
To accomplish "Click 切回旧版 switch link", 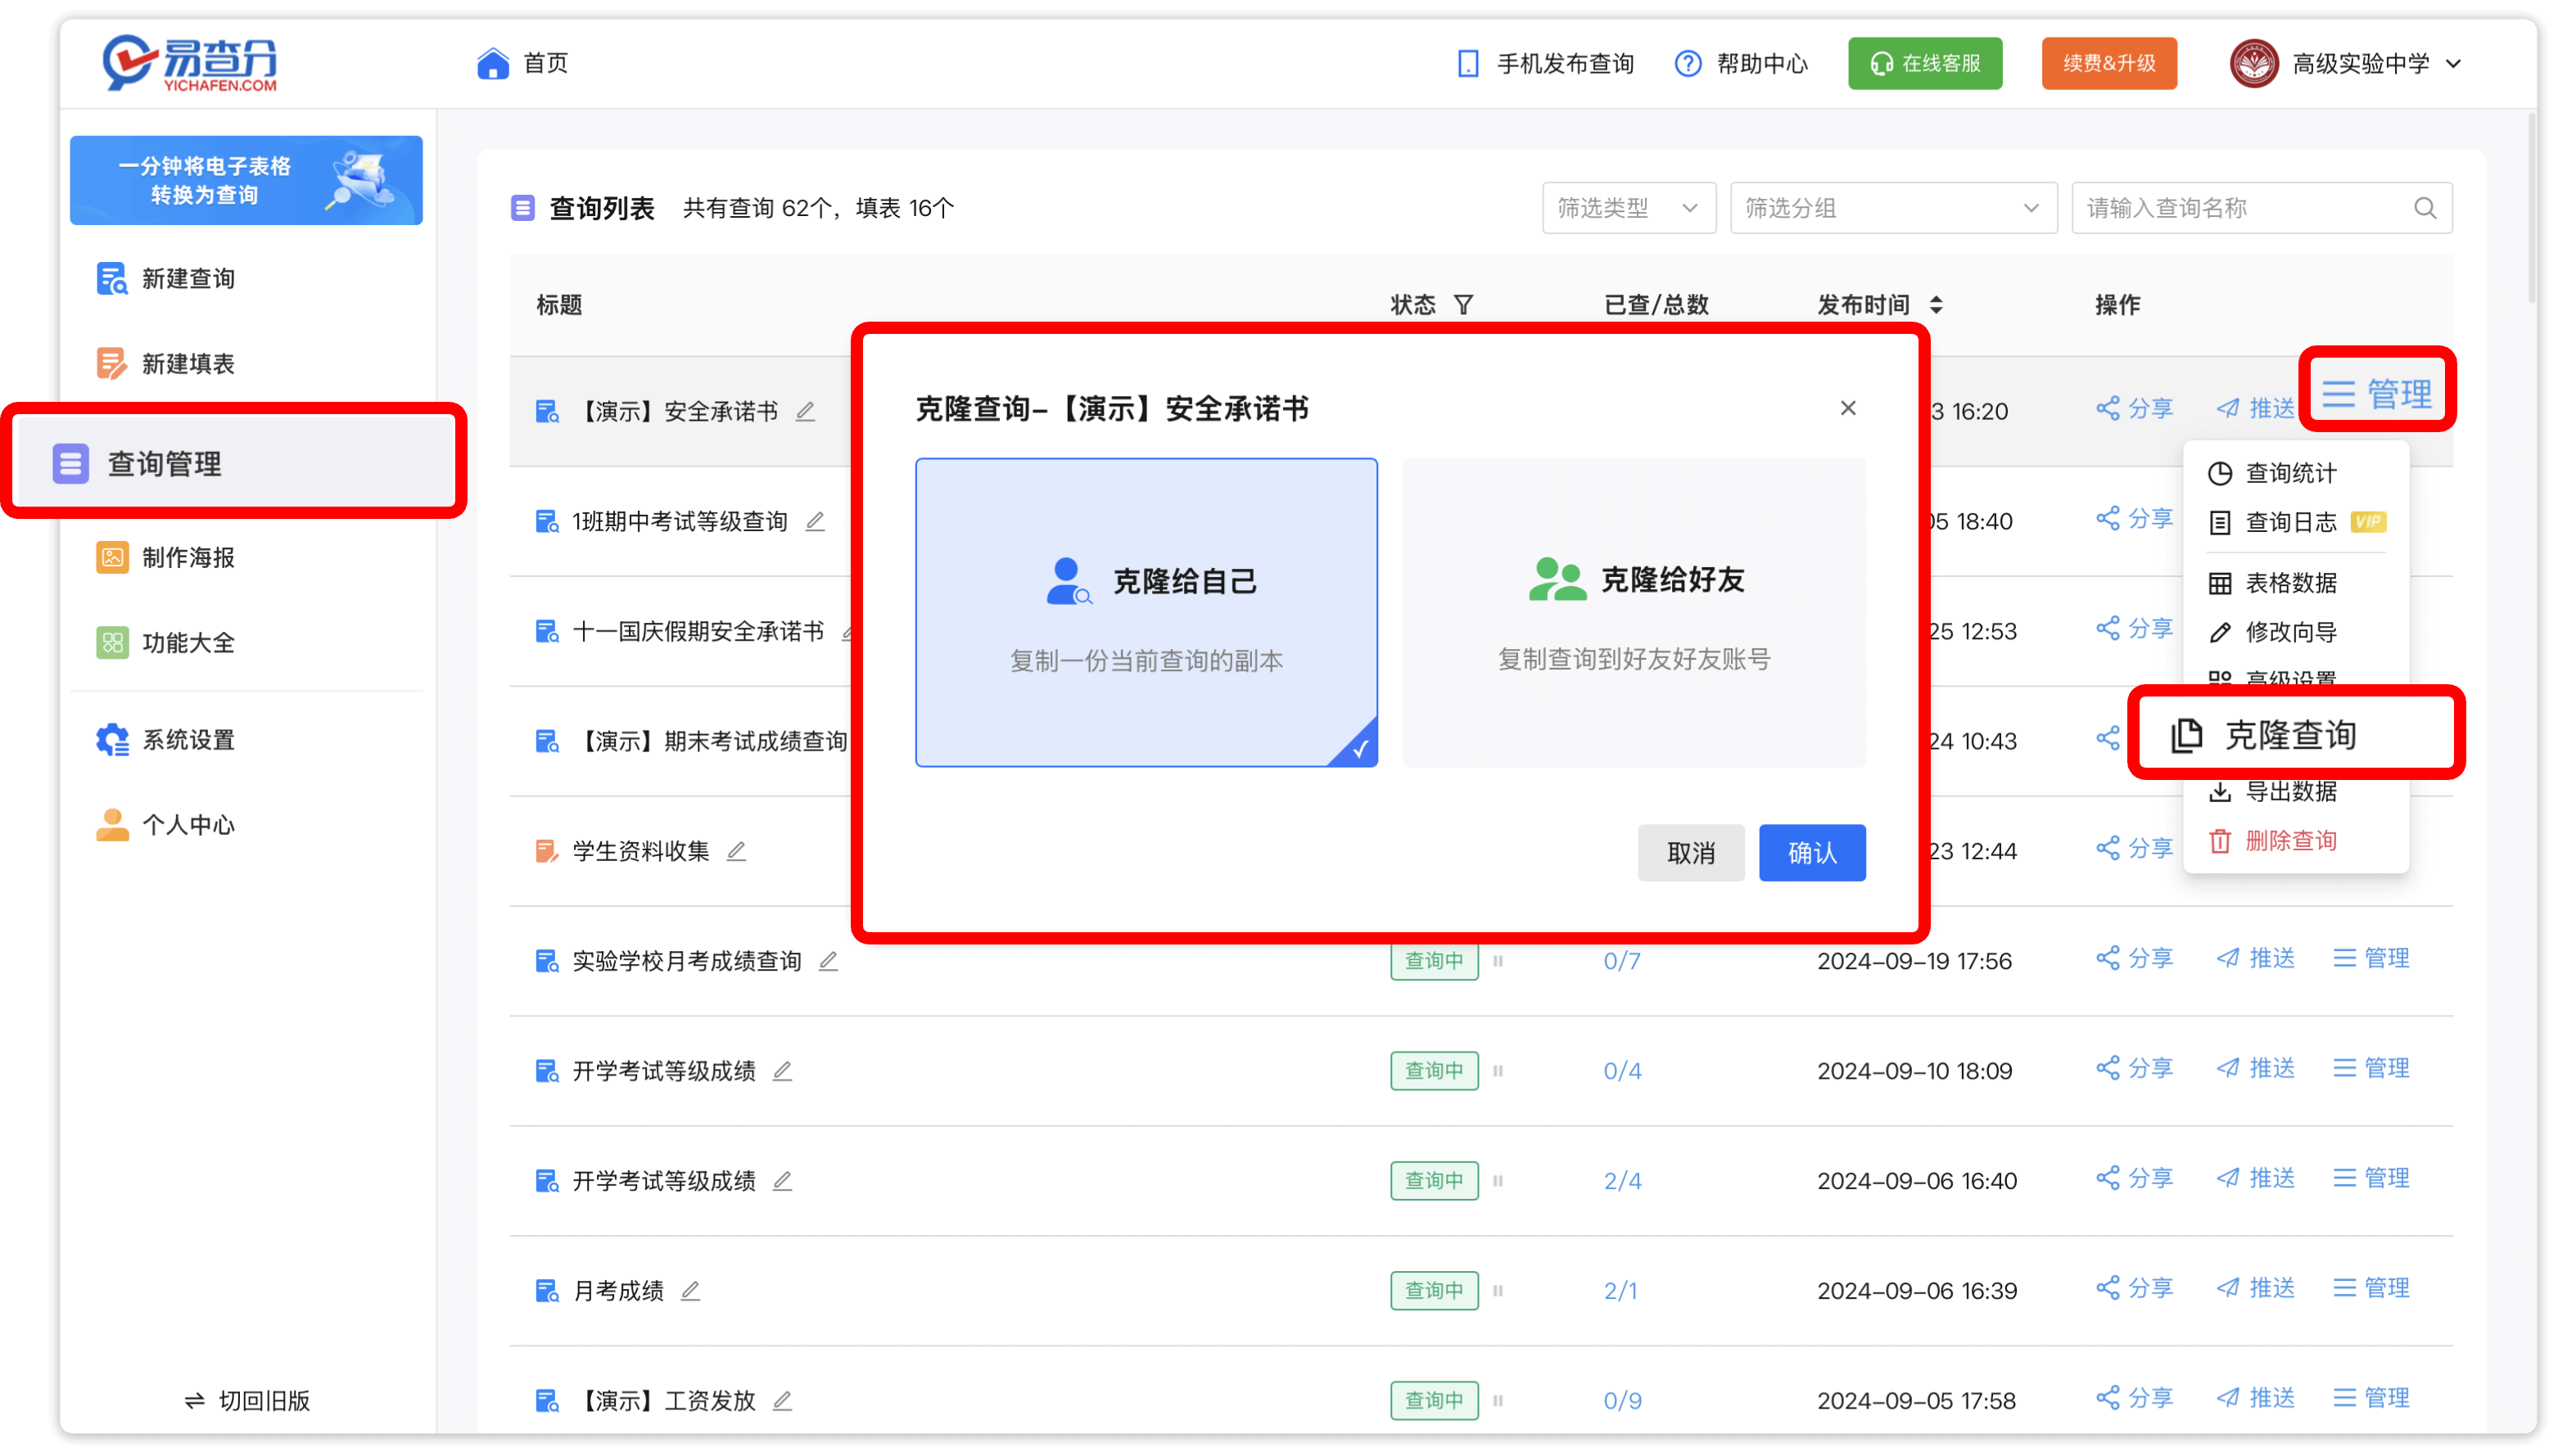I will [247, 1400].
